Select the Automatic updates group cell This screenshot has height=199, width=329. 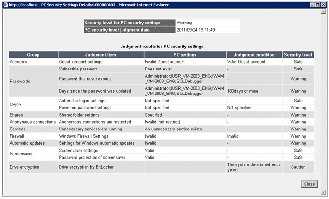(33, 143)
